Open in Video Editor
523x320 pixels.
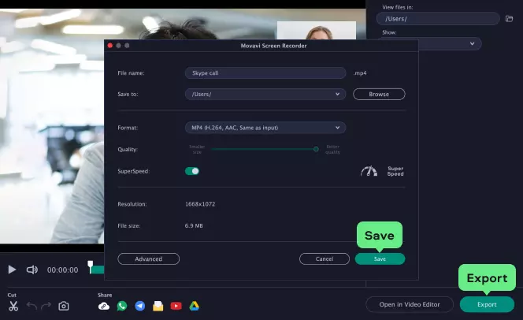click(410, 304)
